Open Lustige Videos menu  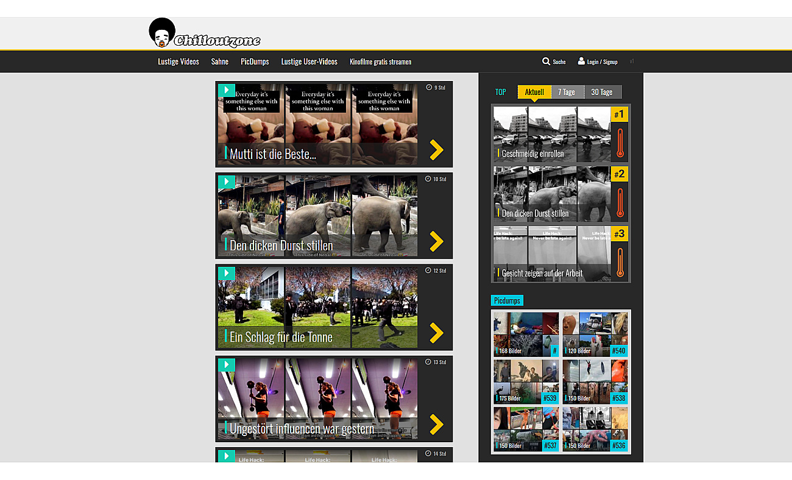[x=179, y=62]
